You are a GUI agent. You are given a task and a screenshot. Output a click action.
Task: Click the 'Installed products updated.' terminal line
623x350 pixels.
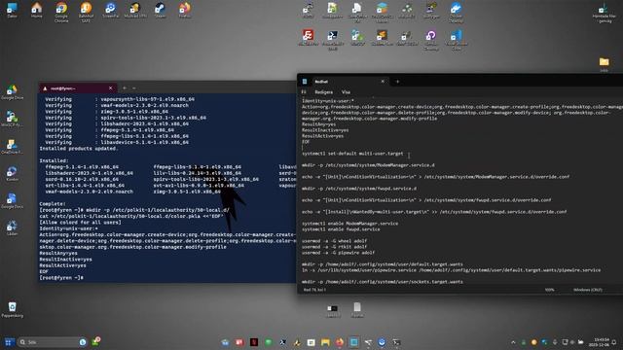pos(78,149)
